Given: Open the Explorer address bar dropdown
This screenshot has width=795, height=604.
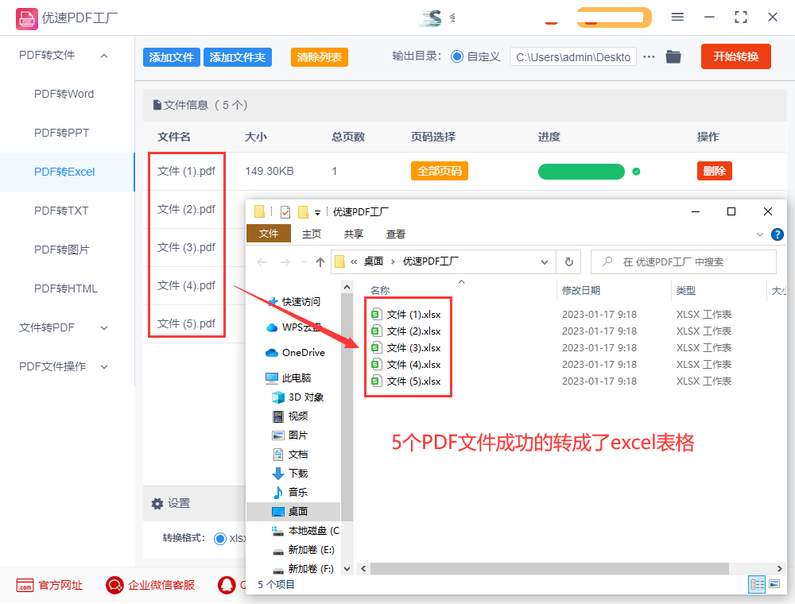Looking at the screenshot, I should tap(544, 262).
